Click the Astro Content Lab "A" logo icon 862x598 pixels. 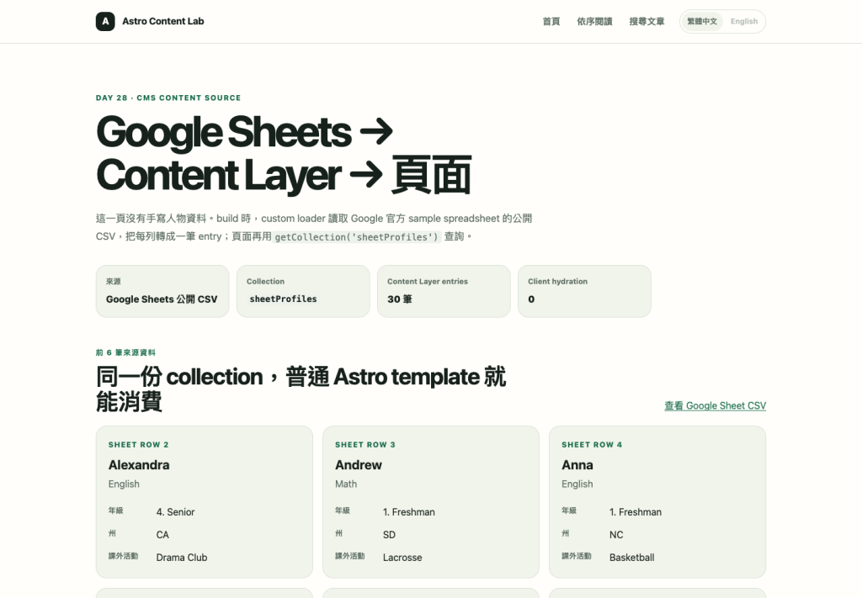pyautogui.click(x=105, y=21)
